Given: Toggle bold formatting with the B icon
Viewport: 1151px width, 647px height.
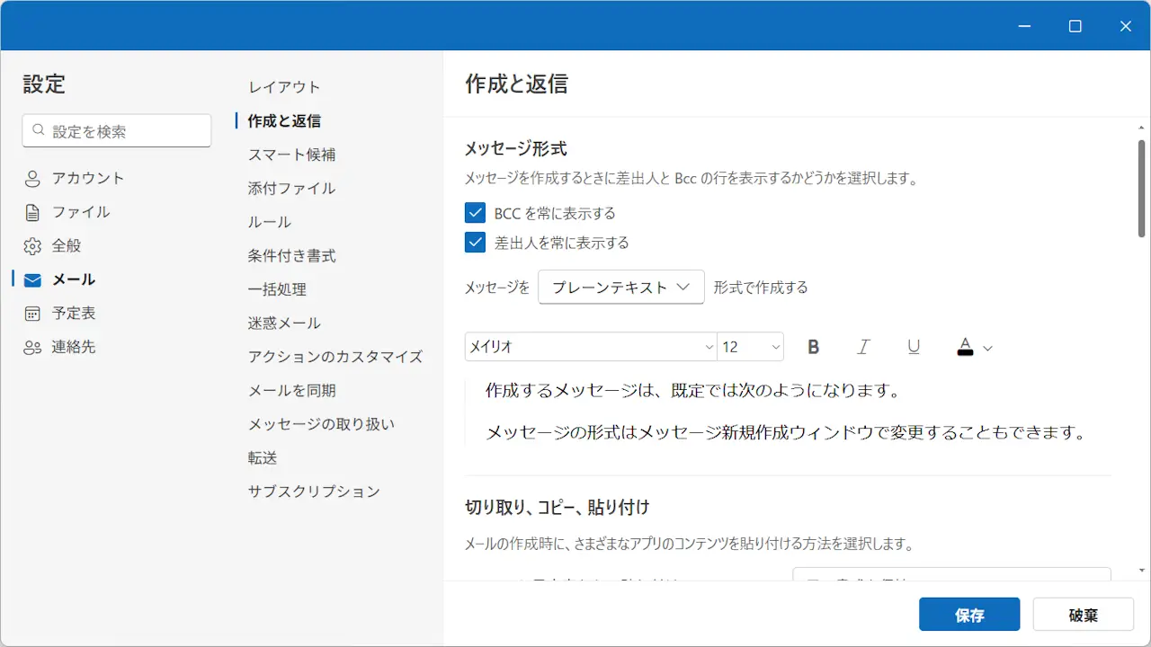Looking at the screenshot, I should 814,347.
